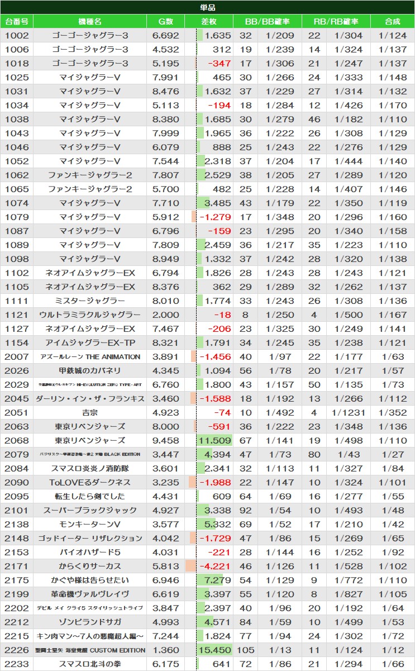The height and width of the screenshot is (671, 415).
Task: Select the 3.485 difference value
Action: pyautogui.click(x=218, y=203)
